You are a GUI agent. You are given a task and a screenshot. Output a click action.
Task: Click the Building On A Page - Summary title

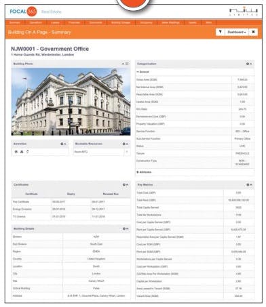pos(39,33)
